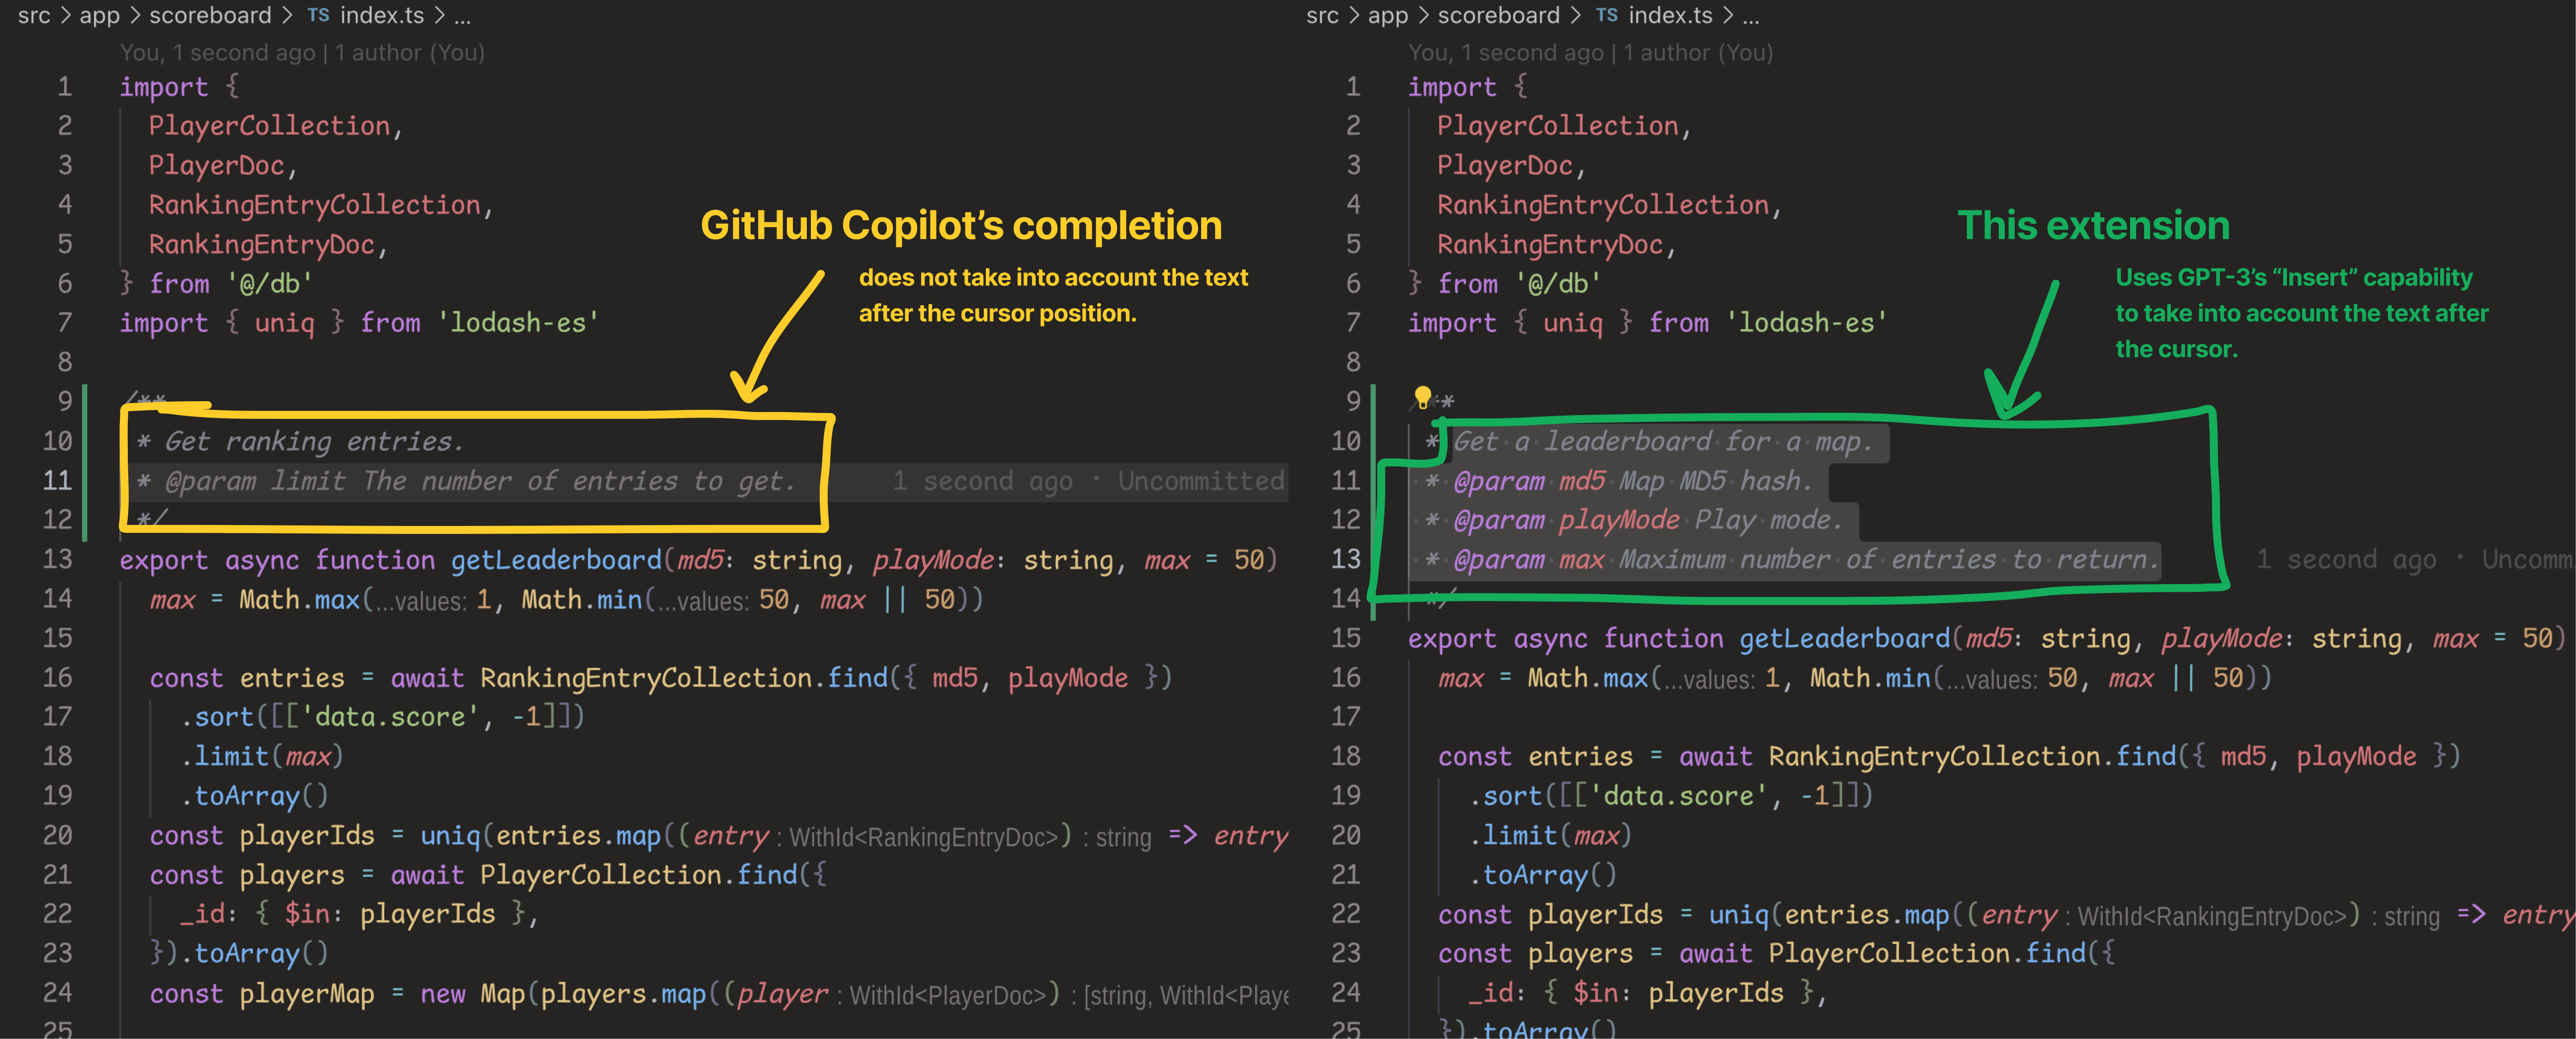Select "index.ts" in the right breadcrumb path

click(x=1670, y=15)
